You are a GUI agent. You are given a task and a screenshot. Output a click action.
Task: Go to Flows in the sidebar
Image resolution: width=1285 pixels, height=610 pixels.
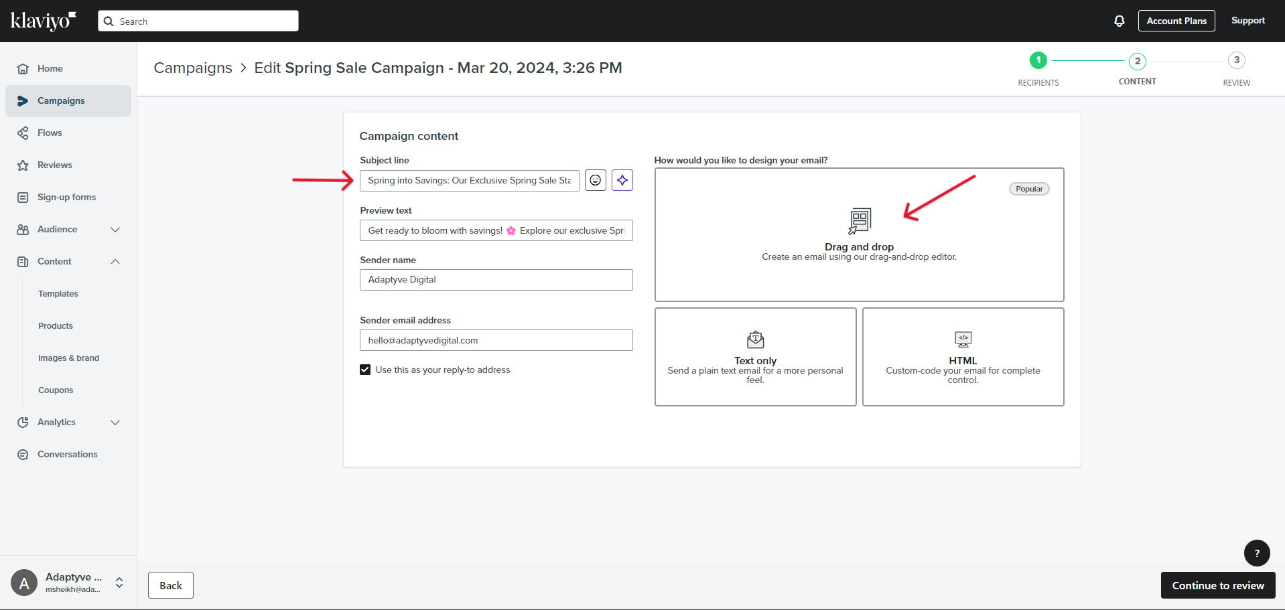(x=50, y=133)
